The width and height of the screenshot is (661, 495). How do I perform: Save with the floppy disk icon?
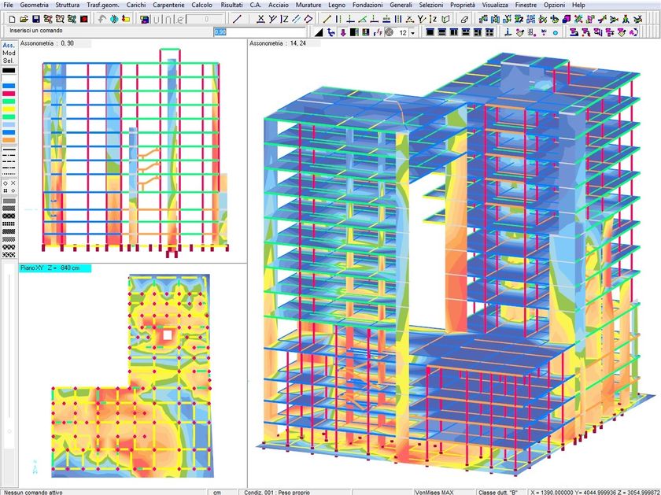click(36, 19)
